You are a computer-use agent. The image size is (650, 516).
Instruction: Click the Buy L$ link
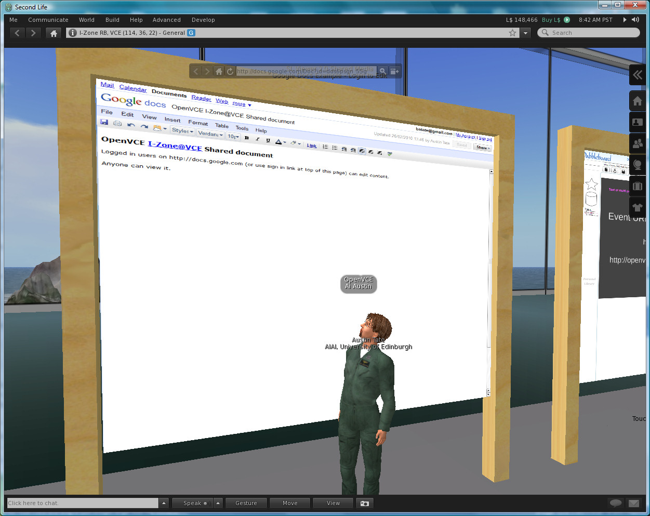click(551, 20)
